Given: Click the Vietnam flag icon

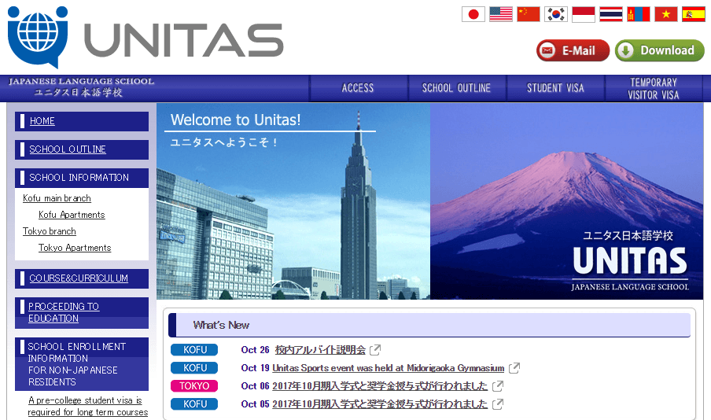Looking at the screenshot, I should point(665,14).
